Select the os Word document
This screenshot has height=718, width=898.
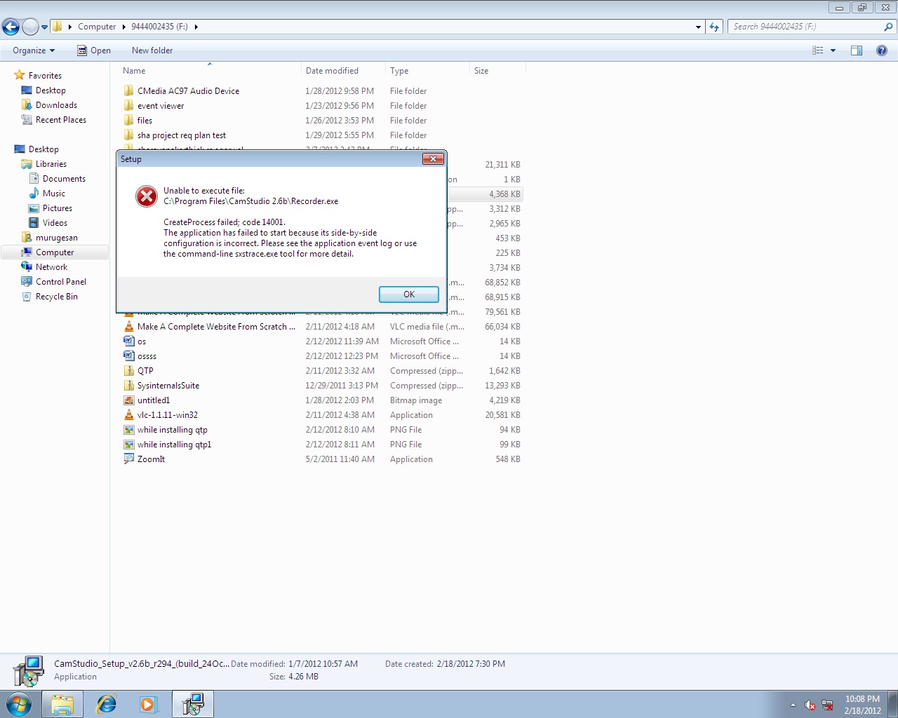[x=142, y=341]
